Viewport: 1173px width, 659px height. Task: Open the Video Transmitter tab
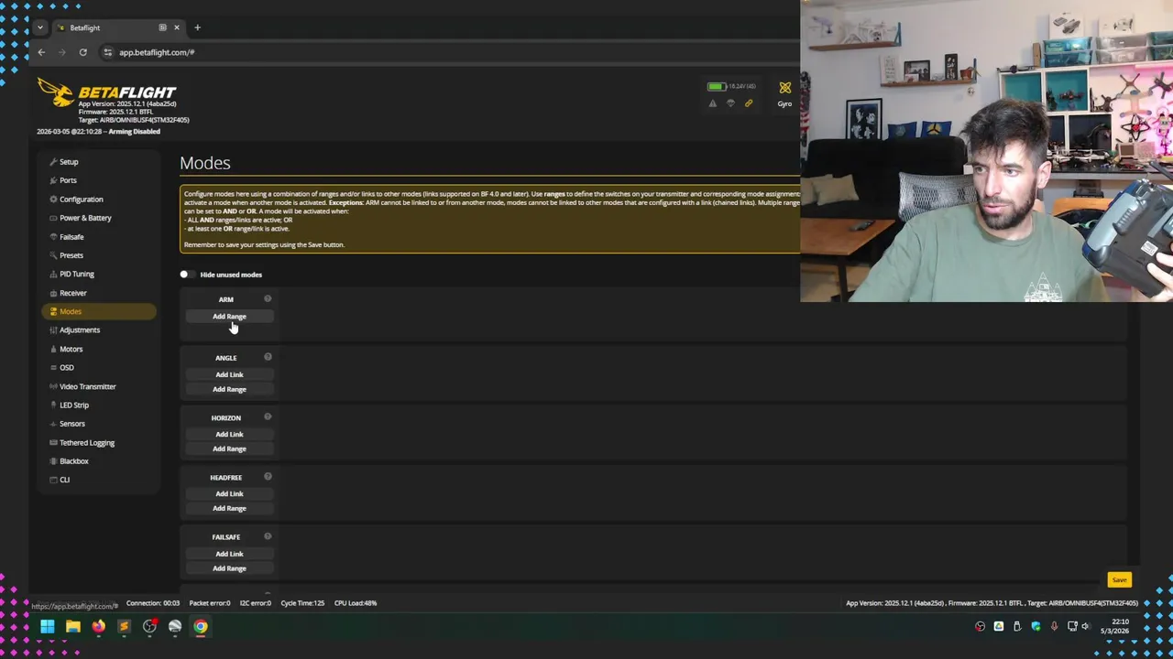(x=98, y=386)
